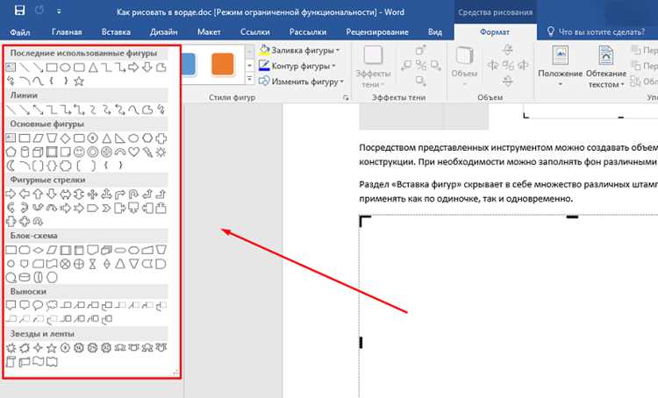Open Обтекание текстом dropdown
Viewport: 658px width, 398px height.
click(x=605, y=68)
